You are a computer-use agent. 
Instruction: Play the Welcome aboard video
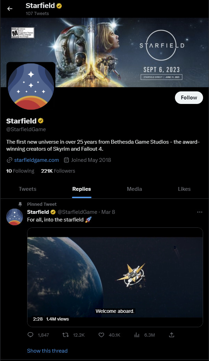[115, 276]
